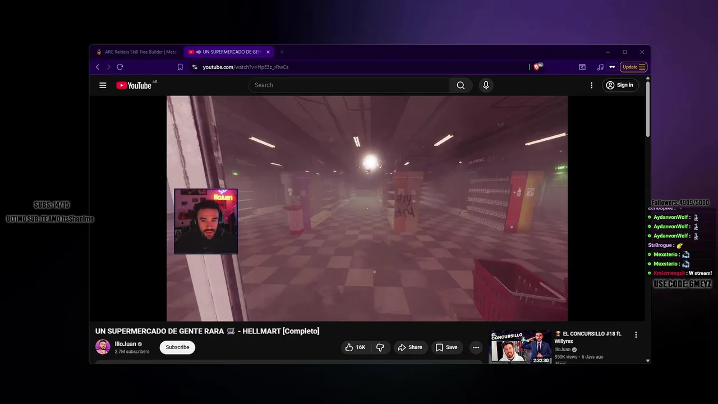Open the Brave Shields lion icon
This screenshot has height=404, width=718.
[538, 67]
